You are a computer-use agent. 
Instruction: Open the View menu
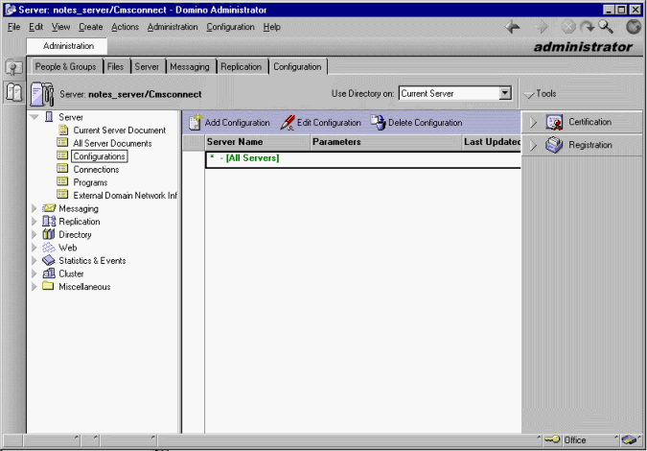[x=60, y=27]
